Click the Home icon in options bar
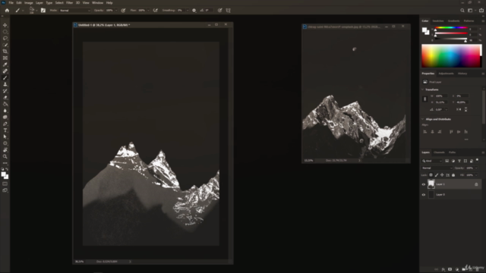The image size is (486, 273). coord(7,10)
